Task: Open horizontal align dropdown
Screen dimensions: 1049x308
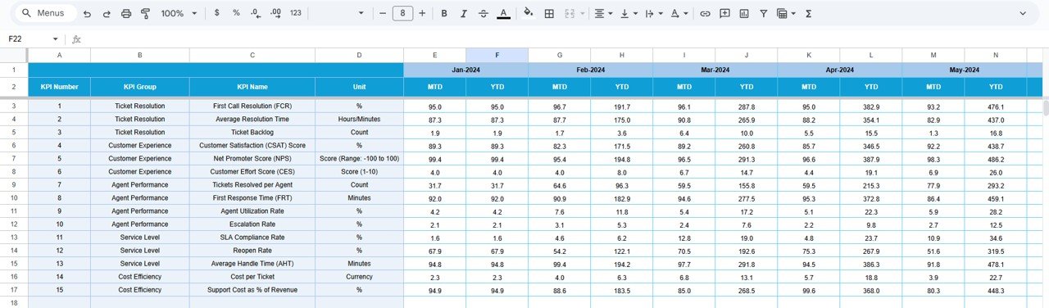Action: (x=604, y=13)
